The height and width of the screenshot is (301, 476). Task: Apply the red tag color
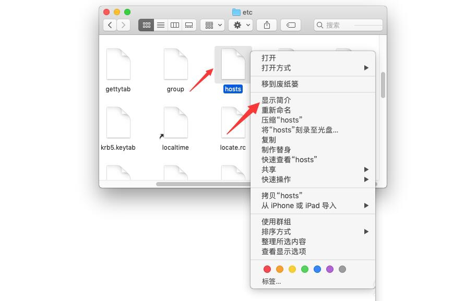tap(267, 269)
